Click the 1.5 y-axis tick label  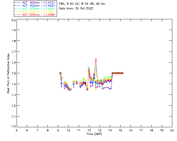point(14,73)
